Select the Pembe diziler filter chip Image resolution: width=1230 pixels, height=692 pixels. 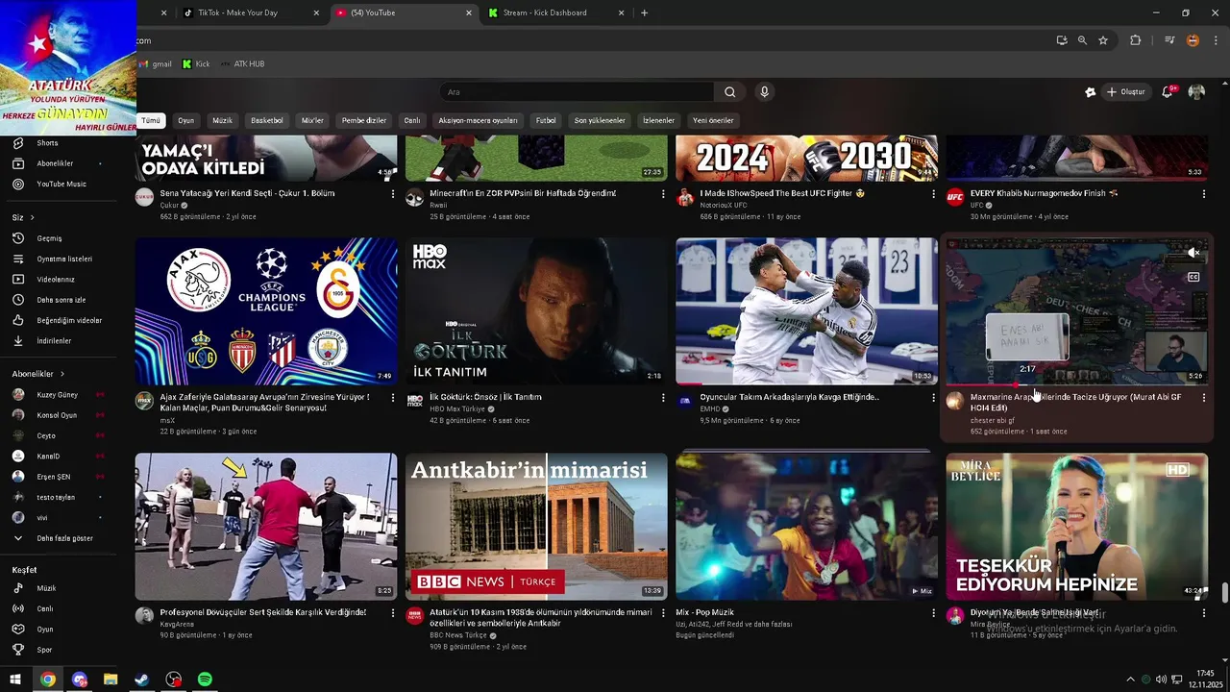[x=364, y=121]
